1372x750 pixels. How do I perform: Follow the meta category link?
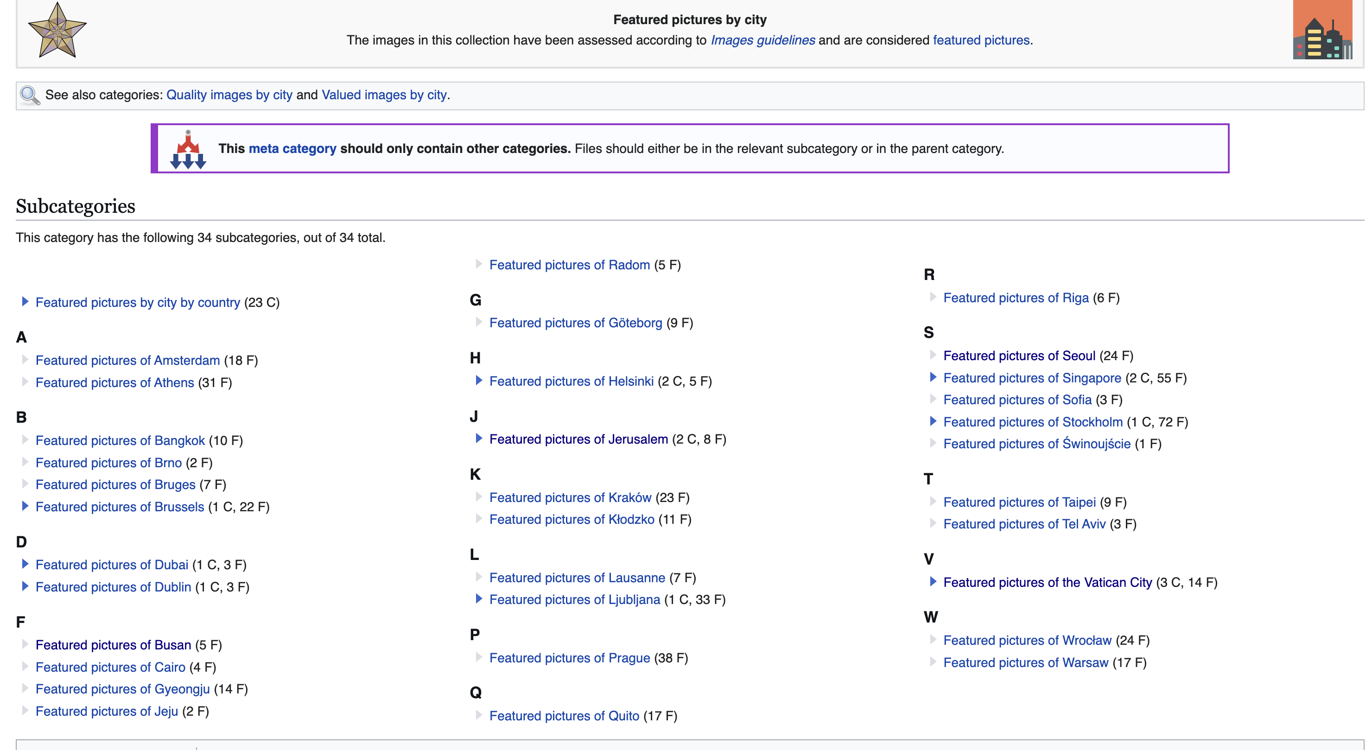(x=292, y=149)
